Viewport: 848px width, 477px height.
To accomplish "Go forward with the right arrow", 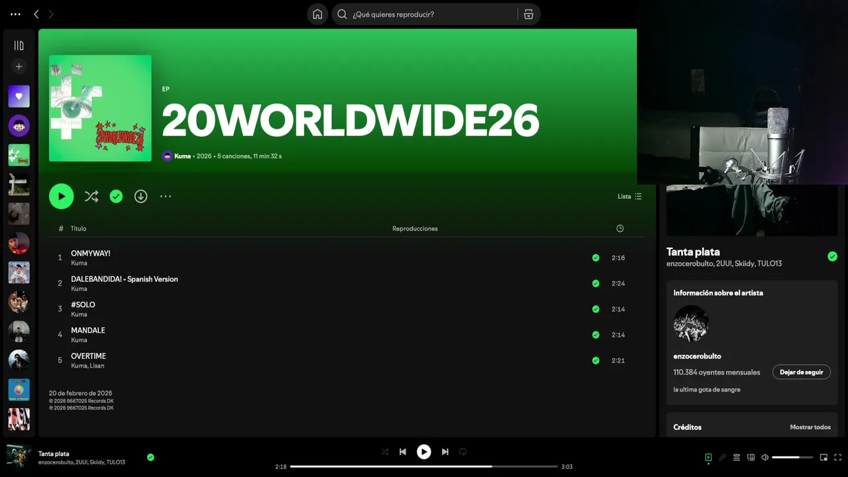I will click(51, 14).
